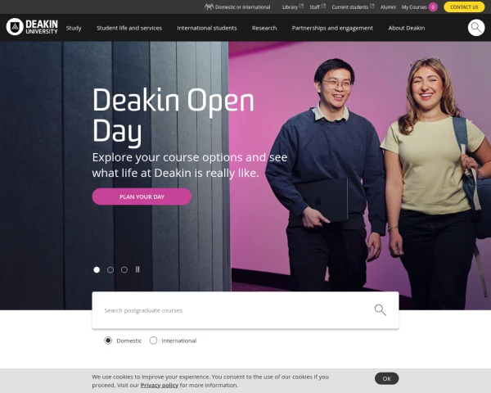The image size is (491, 393).
Task: Click the My Courses count badge
Action: 433,7
